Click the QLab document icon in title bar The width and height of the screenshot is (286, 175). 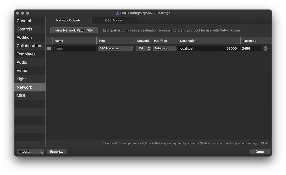click(117, 13)
